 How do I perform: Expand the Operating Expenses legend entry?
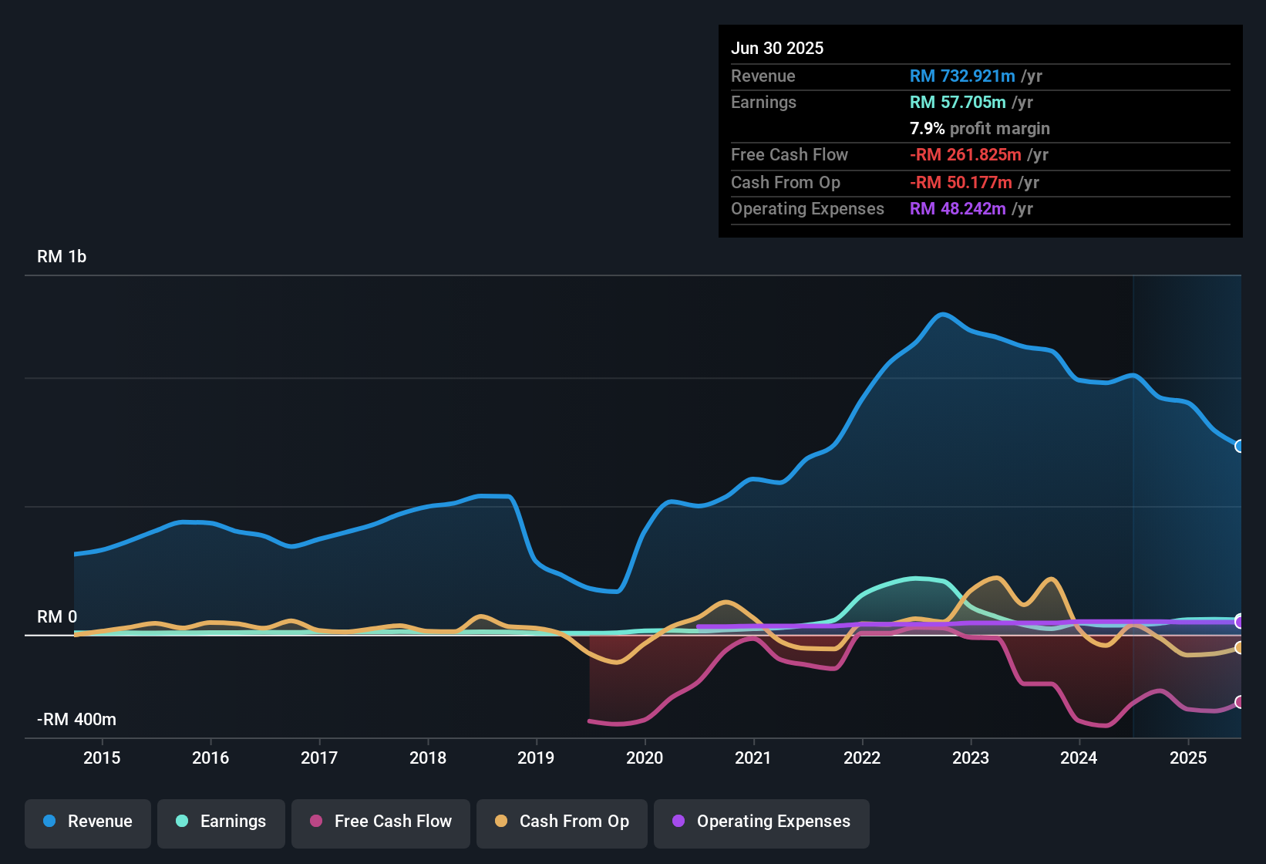pos(761,822)
